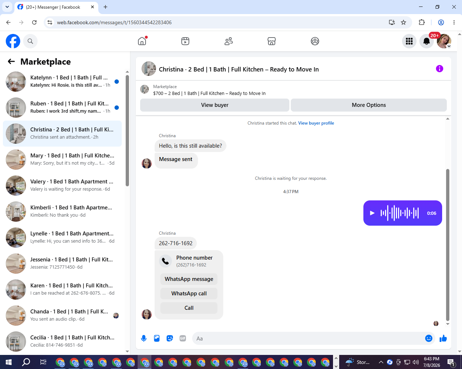
Task: Open Chrome extensions puzzle icon
Action: 422,22
